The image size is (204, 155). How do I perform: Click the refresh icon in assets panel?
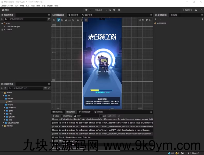[49, 88]
